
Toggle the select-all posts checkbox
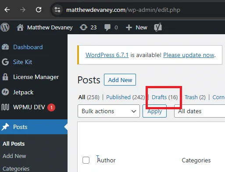click(86, 160)
